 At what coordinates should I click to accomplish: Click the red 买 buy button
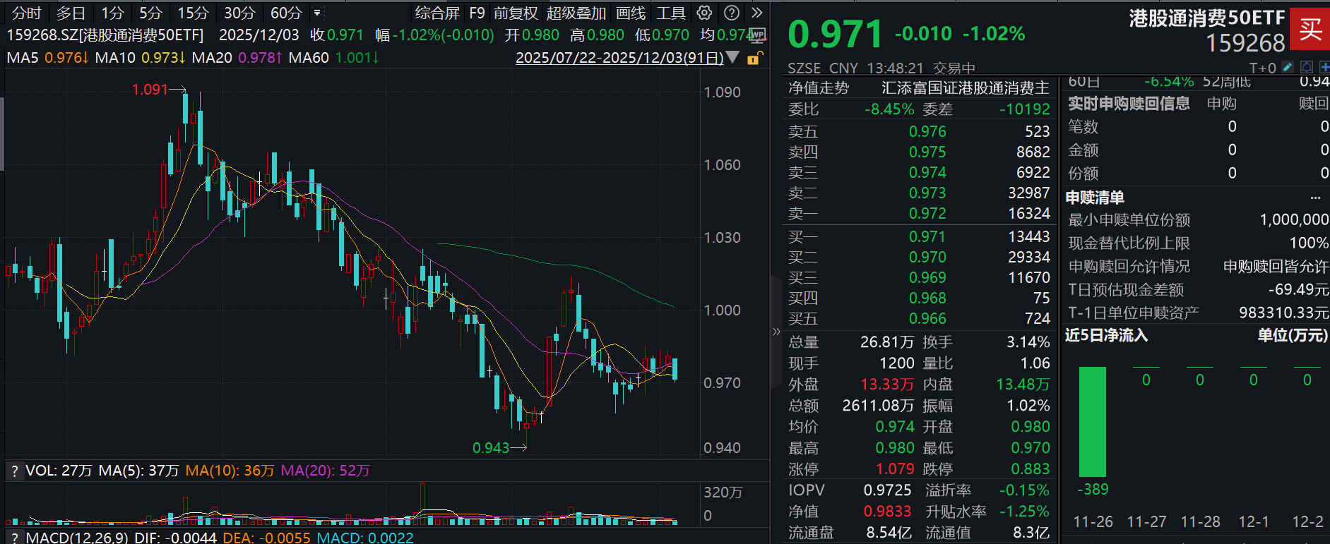[1310, 29]
